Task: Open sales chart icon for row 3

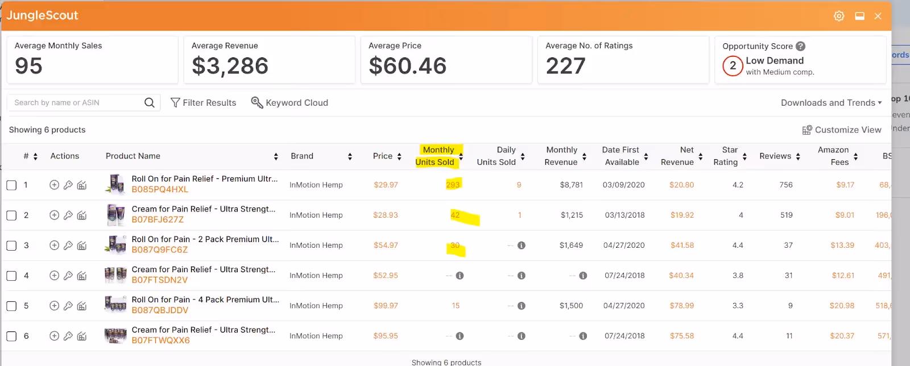Action: point(82,245)
